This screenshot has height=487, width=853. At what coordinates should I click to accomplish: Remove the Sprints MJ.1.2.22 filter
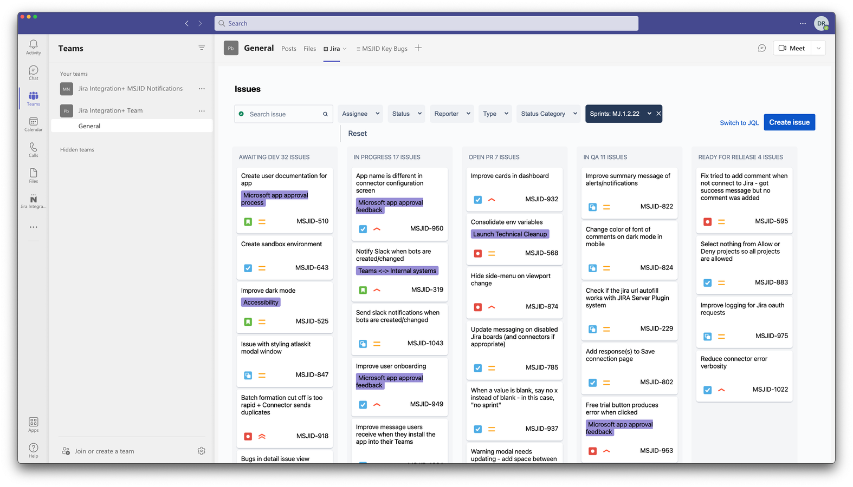click(x=658, y=114)
